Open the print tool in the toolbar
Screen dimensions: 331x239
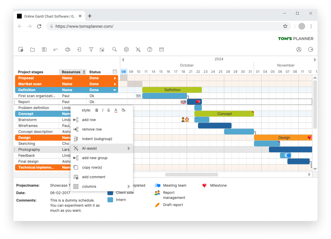pyautogui.click(x=67, y=49)
